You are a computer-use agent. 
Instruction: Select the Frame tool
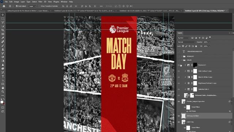(3, 34)
